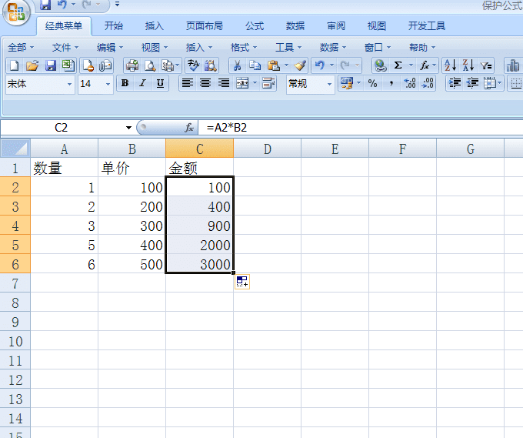Create a new blank workbook
This screenshot has width=523, height=438.
(x=14, y=65)
